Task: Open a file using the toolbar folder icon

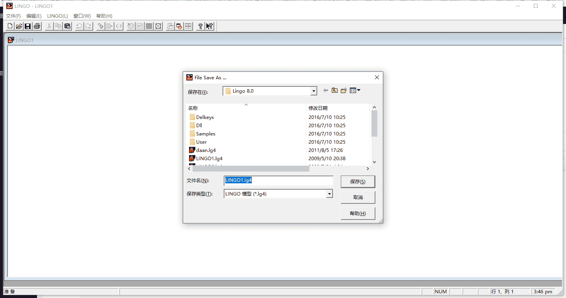Action: (19, 26)
